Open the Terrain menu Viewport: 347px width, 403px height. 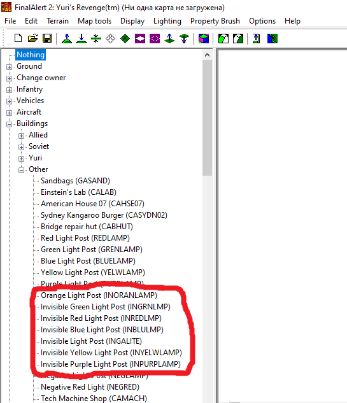coord(57,21)
